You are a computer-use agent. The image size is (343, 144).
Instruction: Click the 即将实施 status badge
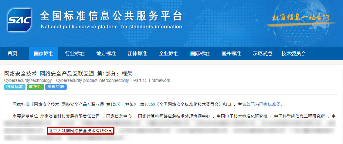[56, 87]
